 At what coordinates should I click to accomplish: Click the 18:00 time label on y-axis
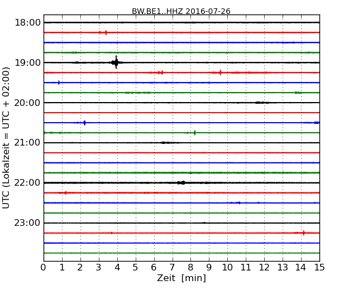27,23
